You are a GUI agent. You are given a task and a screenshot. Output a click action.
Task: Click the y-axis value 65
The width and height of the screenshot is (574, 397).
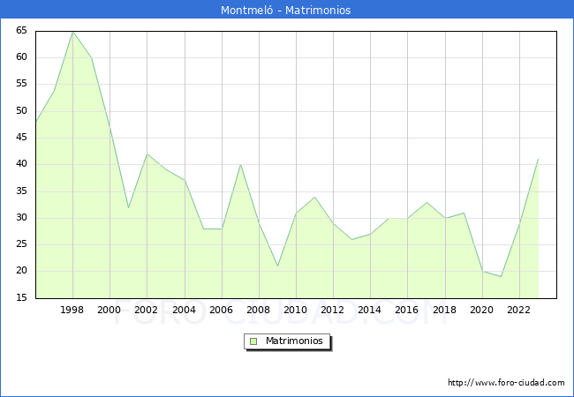[x=21, y=30]
